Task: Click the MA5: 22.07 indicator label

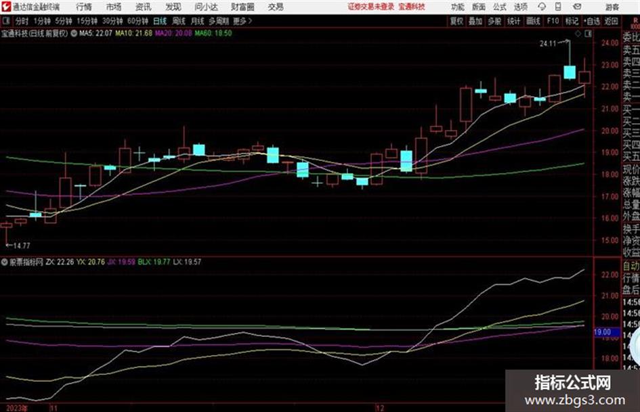Action: pyautogui.click(x=95, y=33)
